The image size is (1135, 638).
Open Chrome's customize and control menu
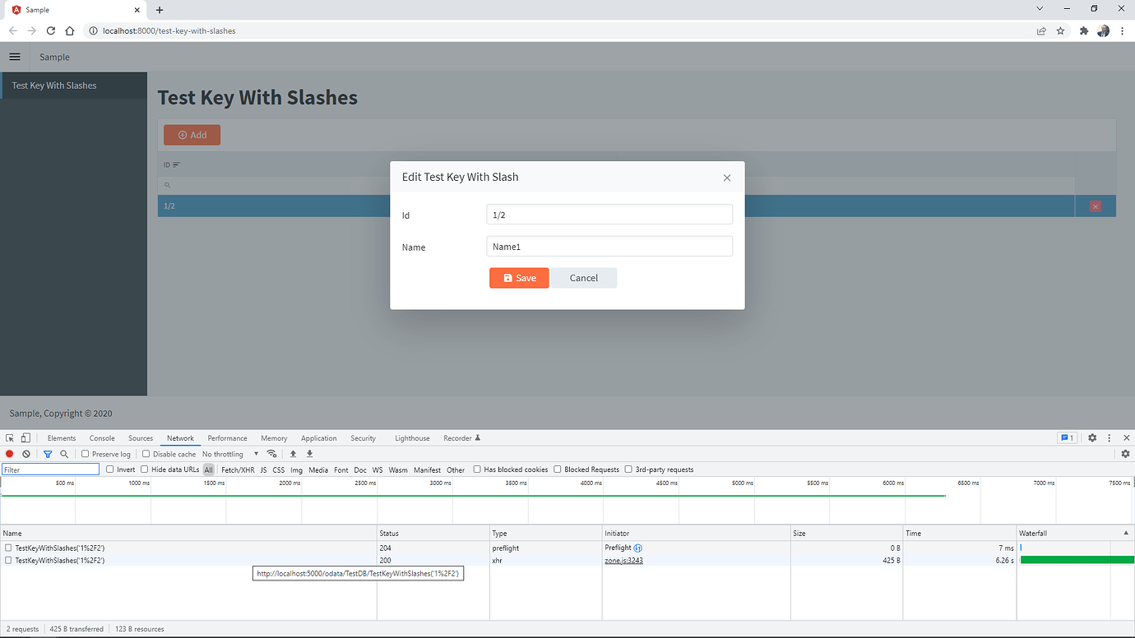click(x=1122, y=30)
